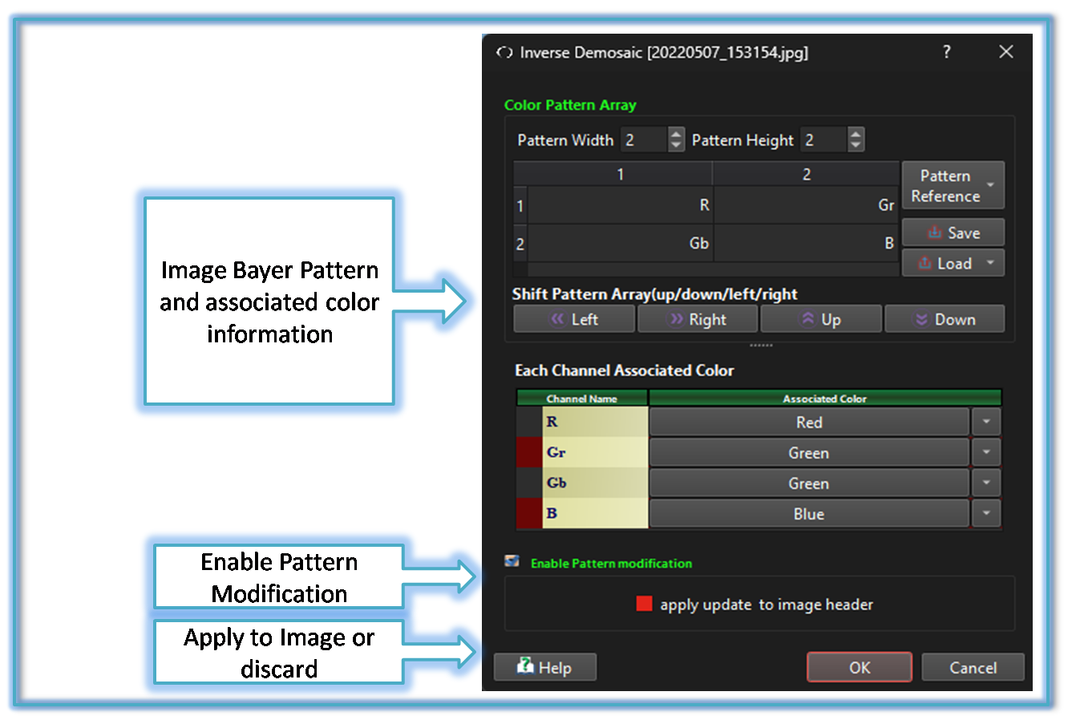Click the Cancel button
The width and height of the screenshot is (1072, 724).
click(x=973, y=667)
